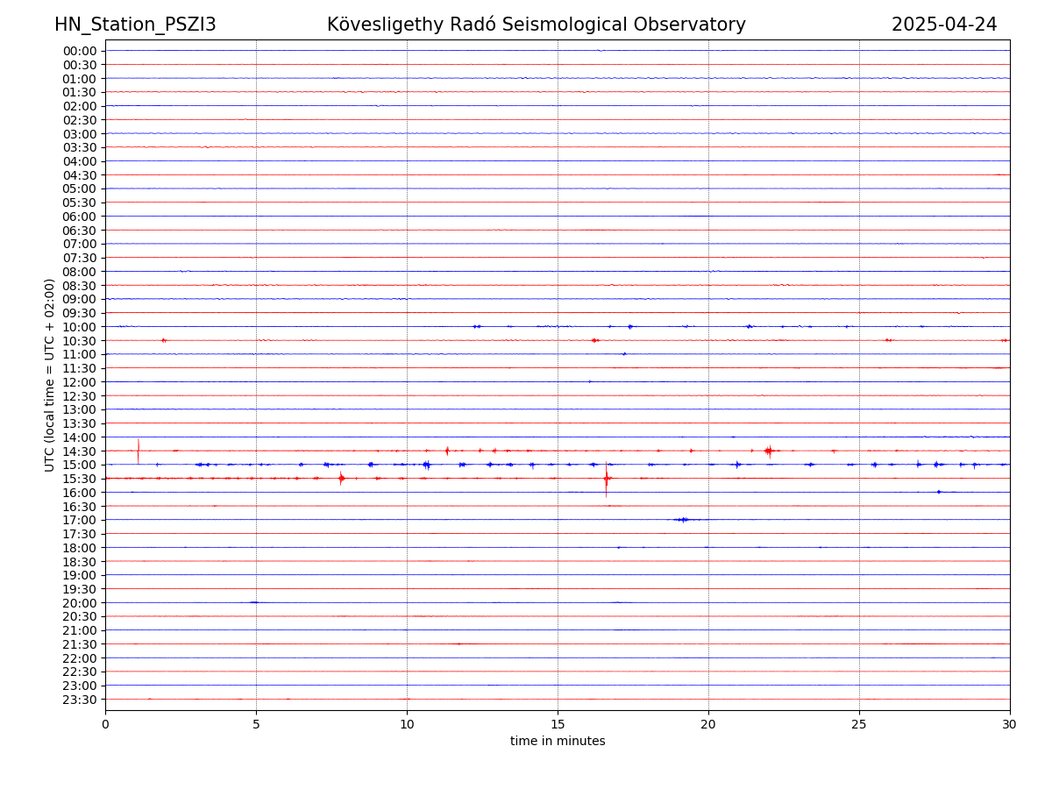
Task: Select the x-axis tick label 5
Action: click(x=256, y=725)
